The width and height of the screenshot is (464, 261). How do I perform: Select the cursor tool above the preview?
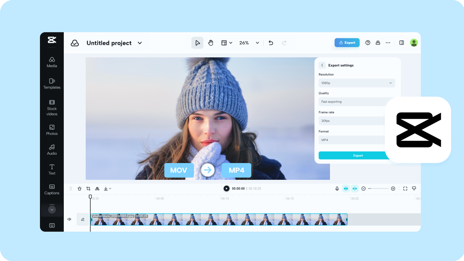coord(198,43)
